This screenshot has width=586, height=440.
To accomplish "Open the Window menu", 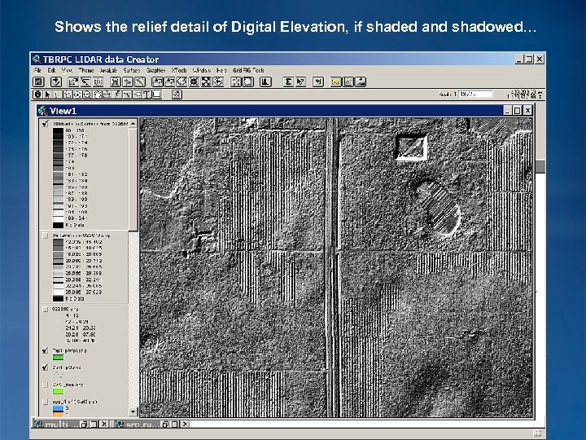I will [x=202, y=70].
